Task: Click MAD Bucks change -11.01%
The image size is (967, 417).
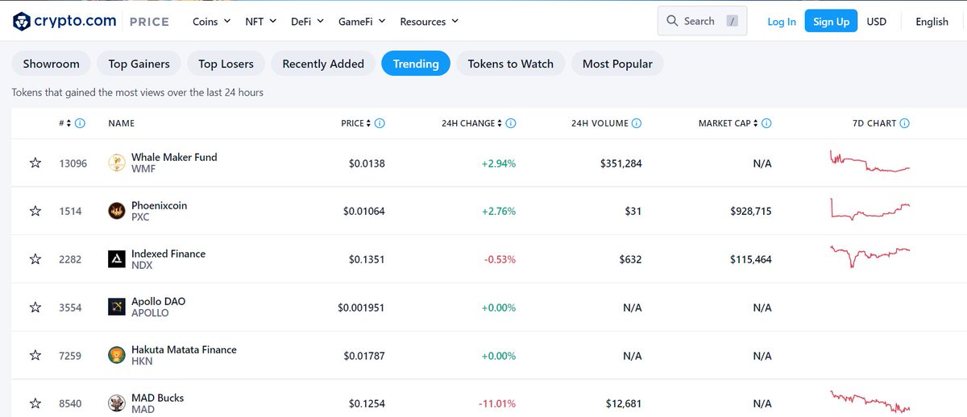Action: [496, 403]
